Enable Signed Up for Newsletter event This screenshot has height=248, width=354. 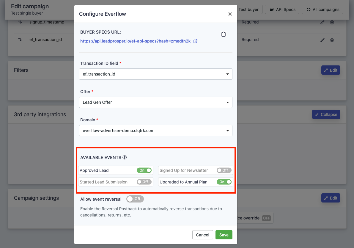click(x=224, y=170)
